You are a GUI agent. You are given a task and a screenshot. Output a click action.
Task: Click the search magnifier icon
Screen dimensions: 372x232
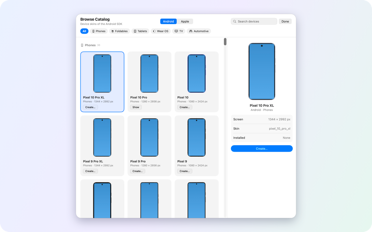(x=235, y=21)
